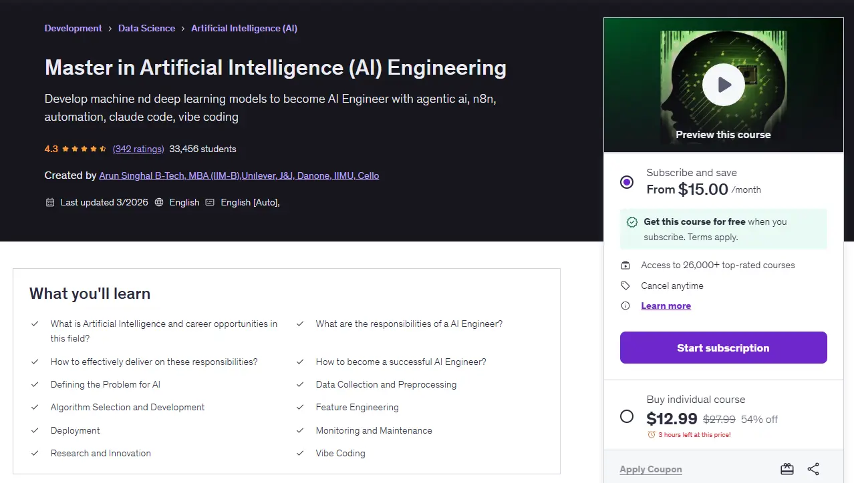The width and height of the screenshot is (854, 483).
Task: Click the Cancel anytime tag icon
Action: (x=625, y=286)
